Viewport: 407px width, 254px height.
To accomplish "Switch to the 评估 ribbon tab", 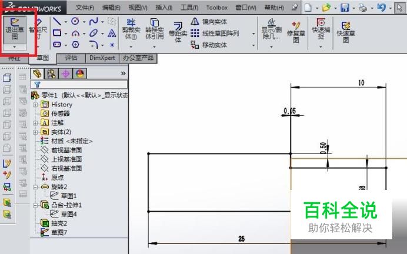I will (71, 58).
